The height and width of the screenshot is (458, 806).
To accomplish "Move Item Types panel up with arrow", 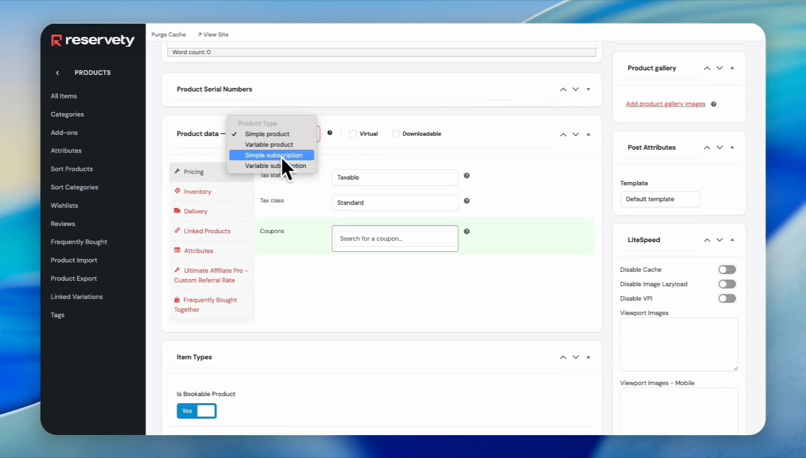I will [563, 357].
